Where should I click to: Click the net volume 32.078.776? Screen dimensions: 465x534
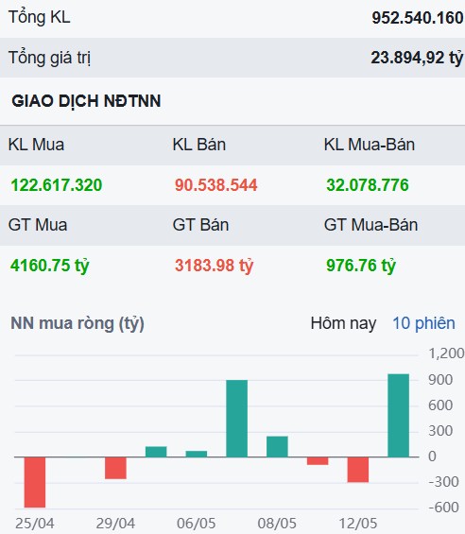coord(368,185)
